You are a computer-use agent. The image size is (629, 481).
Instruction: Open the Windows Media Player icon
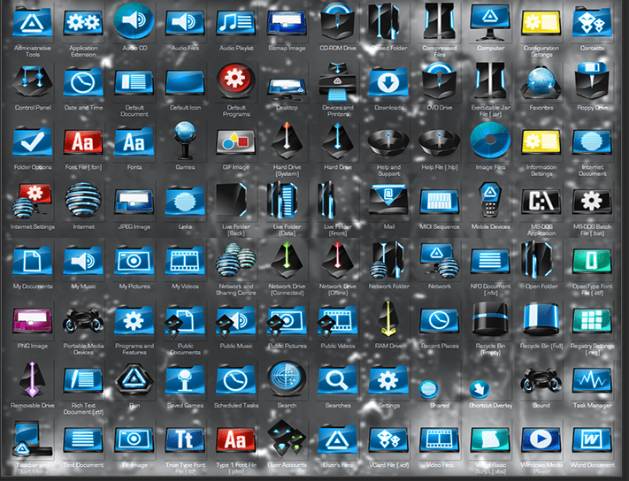pos(541,439)
